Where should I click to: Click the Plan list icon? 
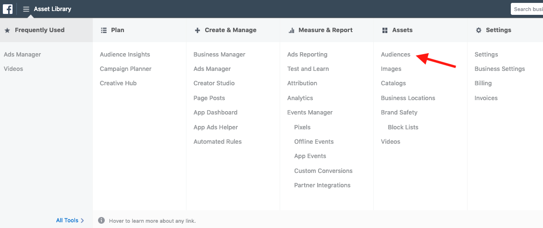tap(103, 30)
